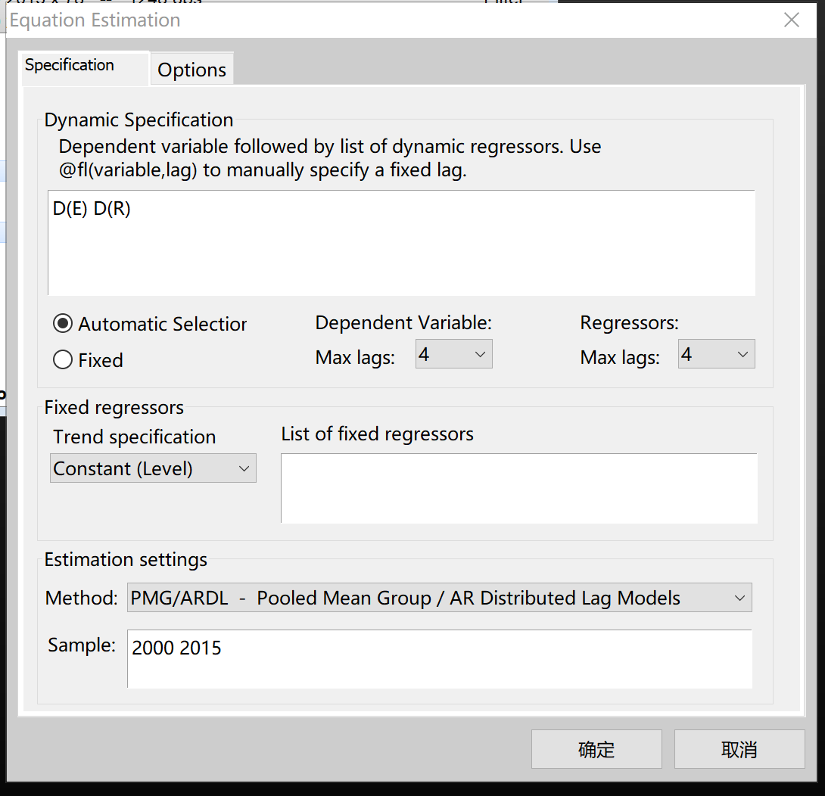Click into the dynamic specification text box
The width and height of the screenshot is (825, 796).
(x=401, y=242)
